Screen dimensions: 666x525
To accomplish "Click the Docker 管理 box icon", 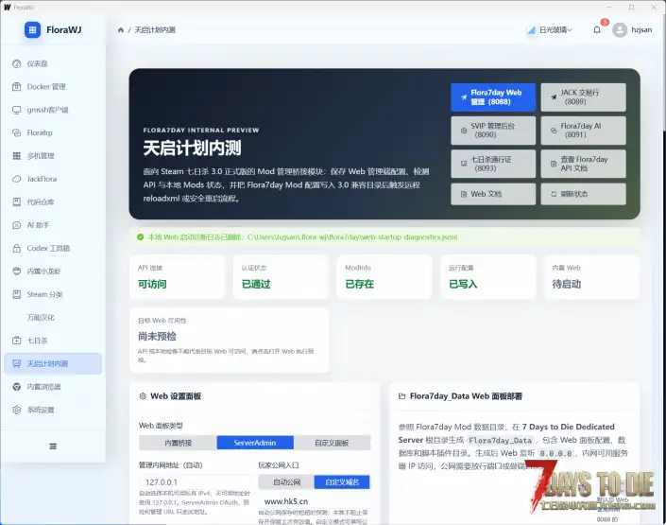I will (17, 87).
